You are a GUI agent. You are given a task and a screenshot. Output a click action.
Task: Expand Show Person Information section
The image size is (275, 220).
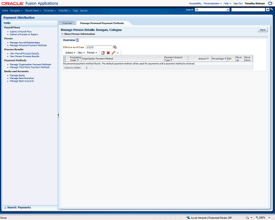point(62,34)
